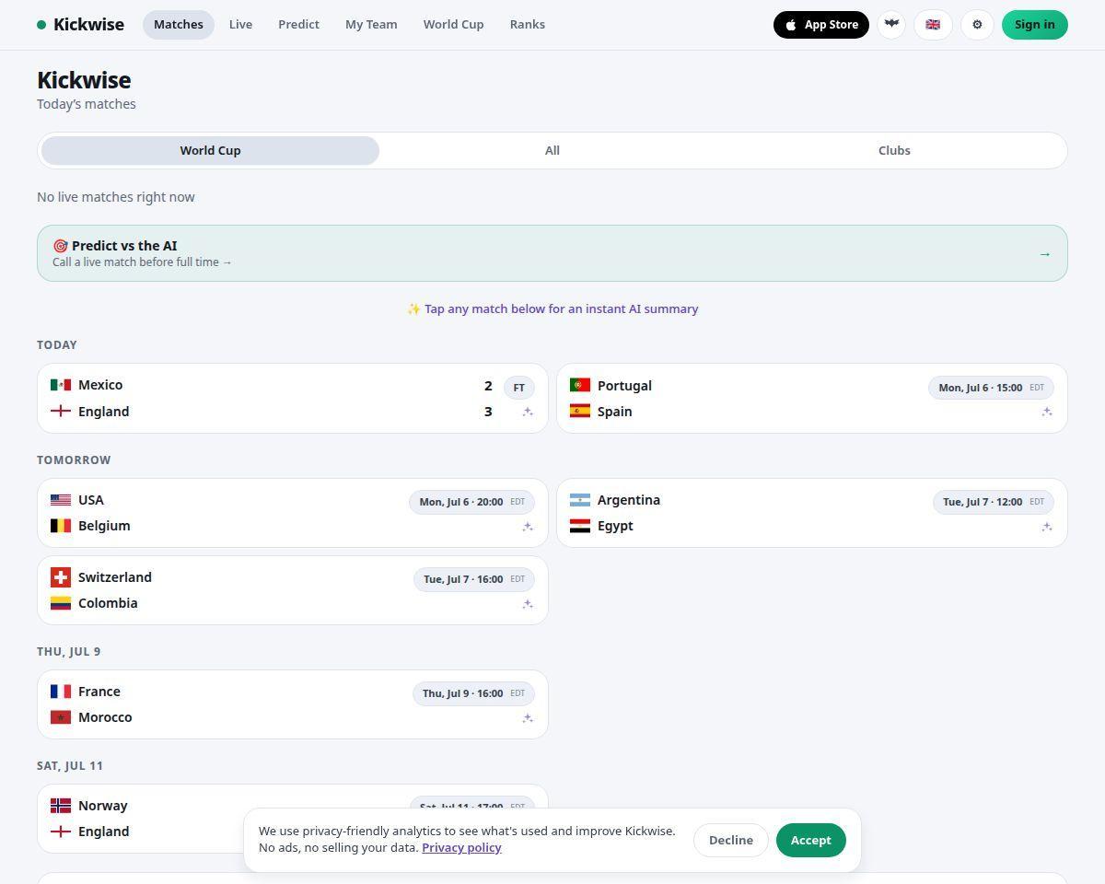Click the Morocco flag icon
This screenshot has width=1105, height=884.
[61, 717]
